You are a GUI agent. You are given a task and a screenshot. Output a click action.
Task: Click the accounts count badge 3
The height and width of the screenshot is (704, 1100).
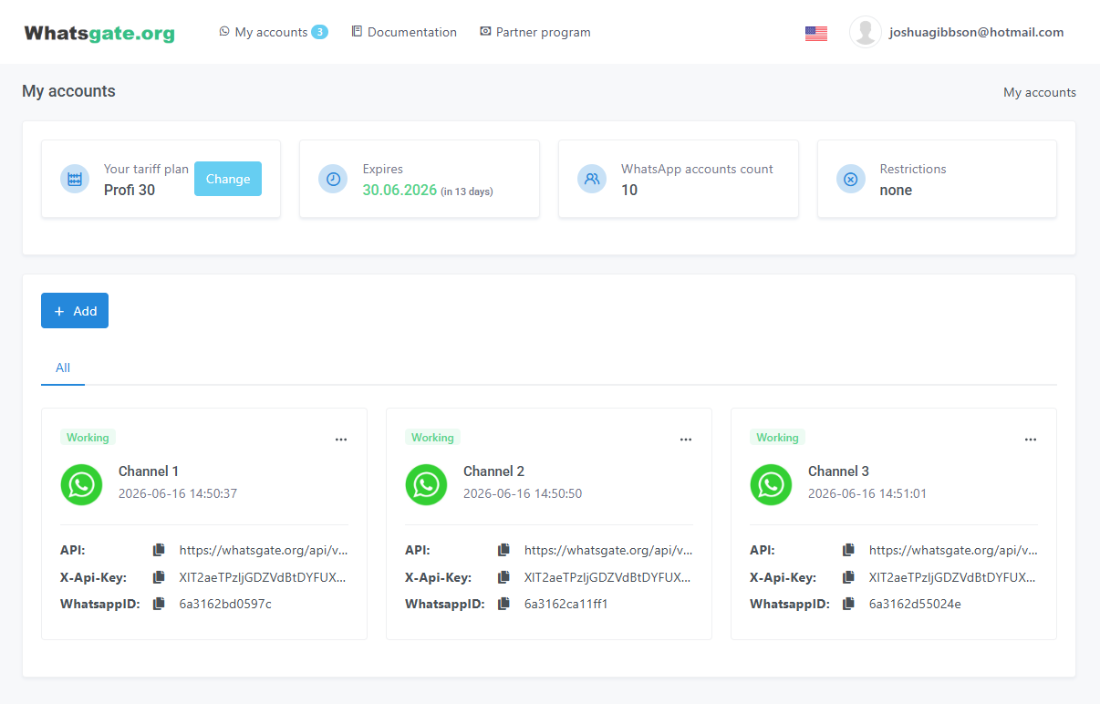point(319,32)
